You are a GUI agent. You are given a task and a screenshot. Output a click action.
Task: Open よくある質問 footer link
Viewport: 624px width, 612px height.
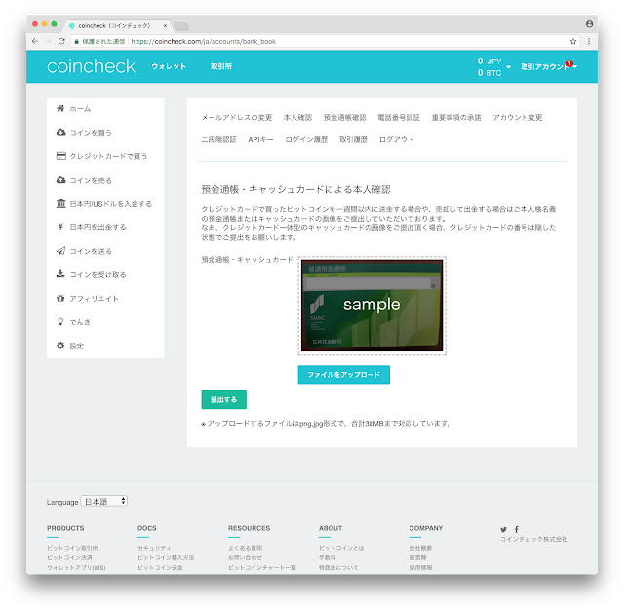(245, 548)
